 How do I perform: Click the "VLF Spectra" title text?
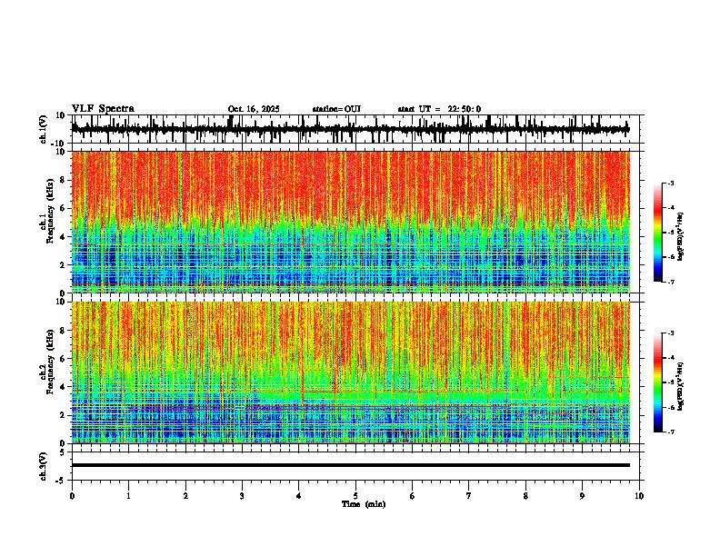click(x=103, y=109)
